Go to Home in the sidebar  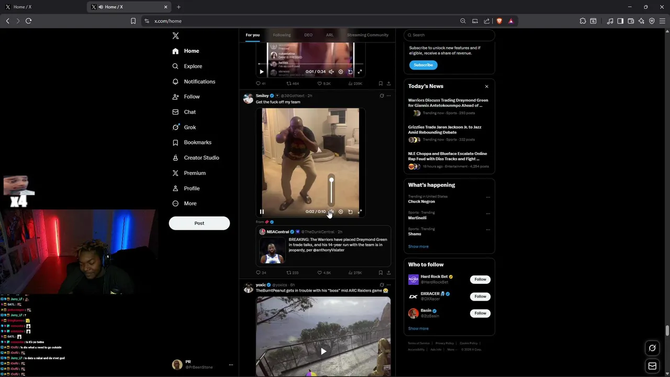(x=186, y=51)
